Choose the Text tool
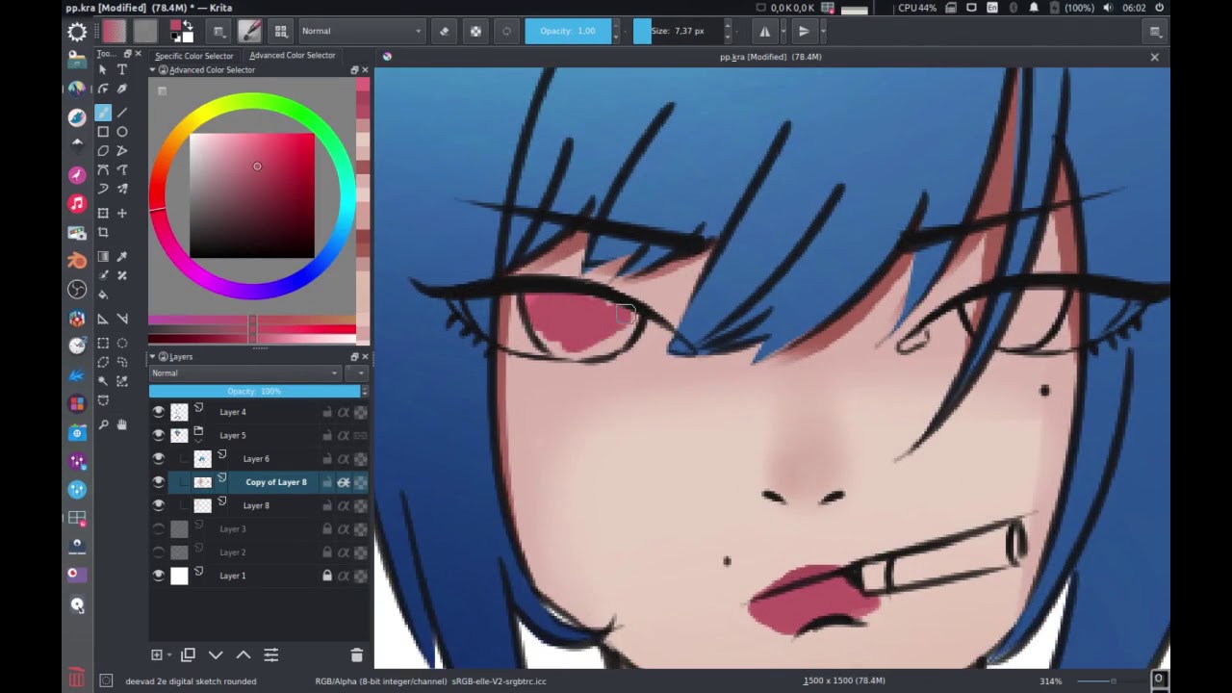Screen dimensions: 1232x693 click(122, 68)
